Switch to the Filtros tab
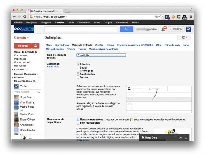This screenshot has height=156, width=205. (110, 45)
